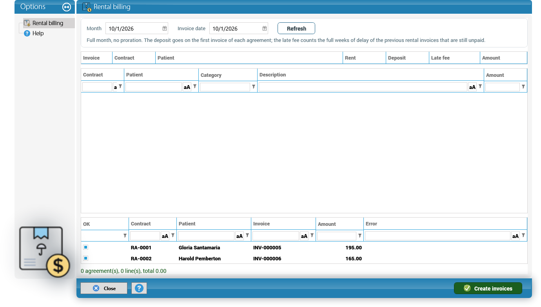Click the question mark help button beside Close
The width and height of the screenshot is (541, 307).
(x=139, y=288)
